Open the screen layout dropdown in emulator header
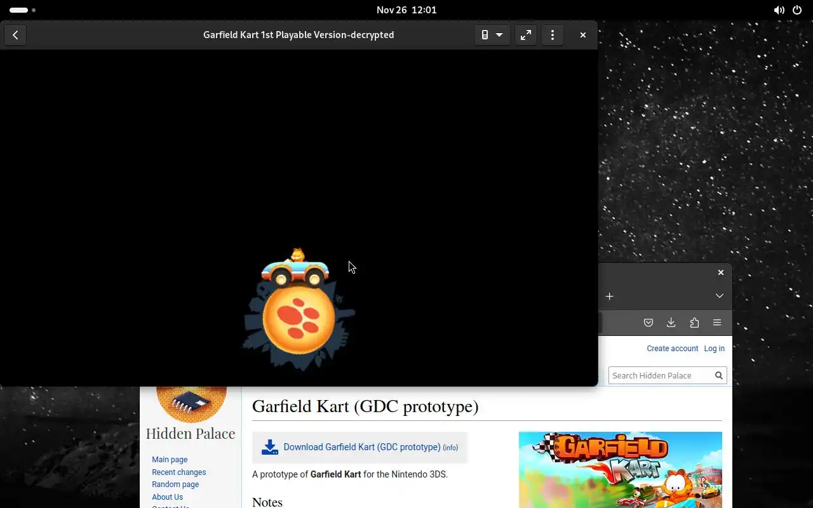Image resolution: width=813 pixels, height=508 pixels. coord(492,35)
